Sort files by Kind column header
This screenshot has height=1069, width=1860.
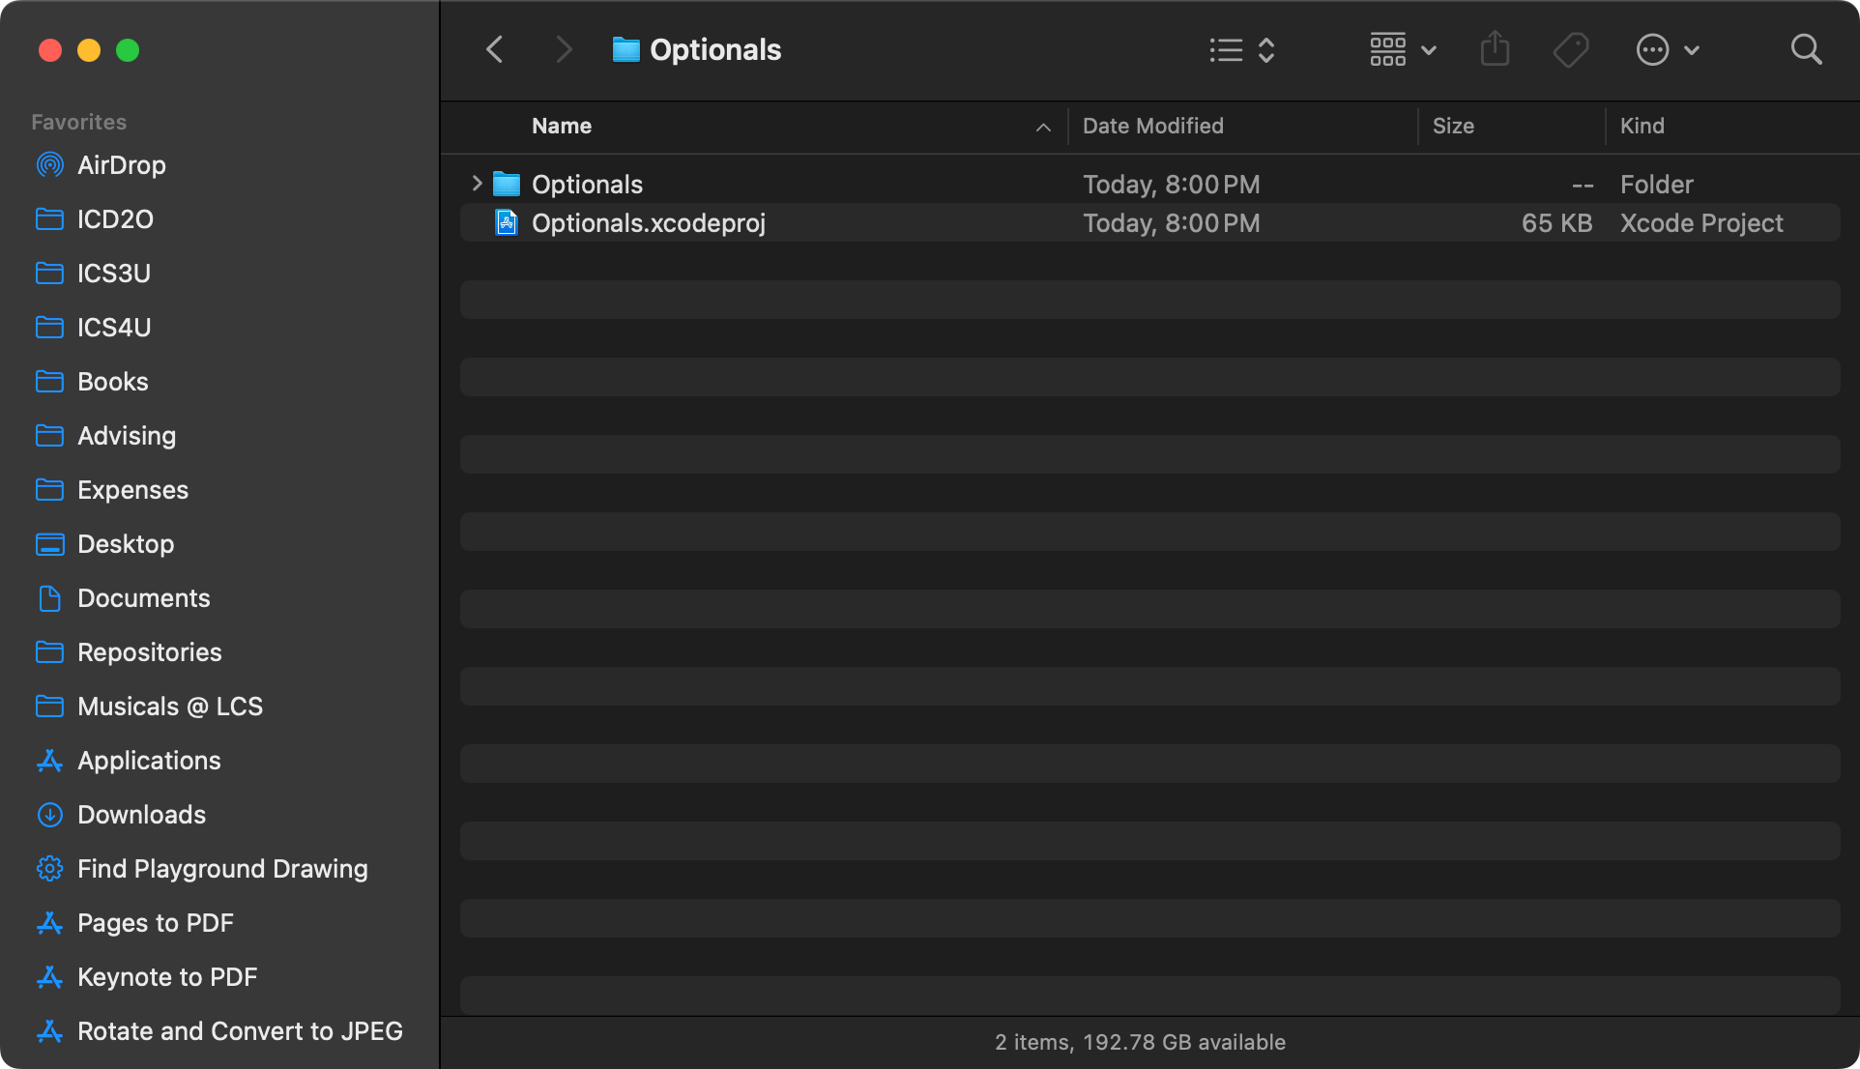click(x=1642, y=126)
